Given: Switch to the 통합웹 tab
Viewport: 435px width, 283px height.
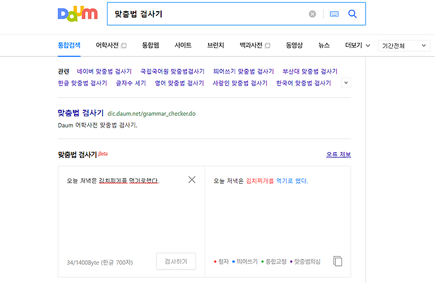Looking at the screenshot, I should tap(150, 45).
